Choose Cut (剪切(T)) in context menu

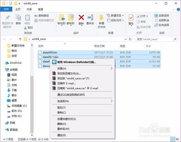[83, 108]
